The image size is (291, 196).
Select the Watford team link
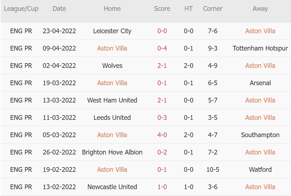click(260, 170)
